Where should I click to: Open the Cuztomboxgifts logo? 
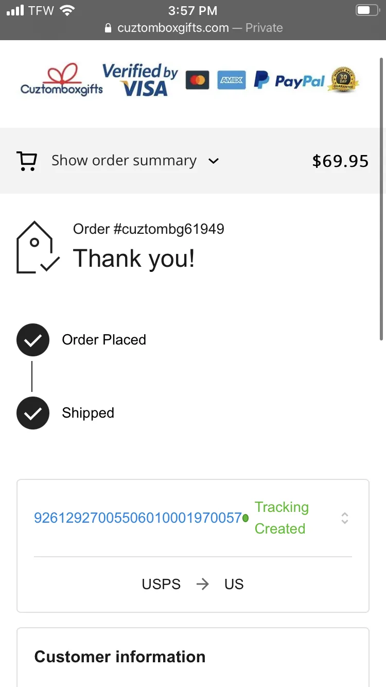pyautogui.click(x=61, y=80)
